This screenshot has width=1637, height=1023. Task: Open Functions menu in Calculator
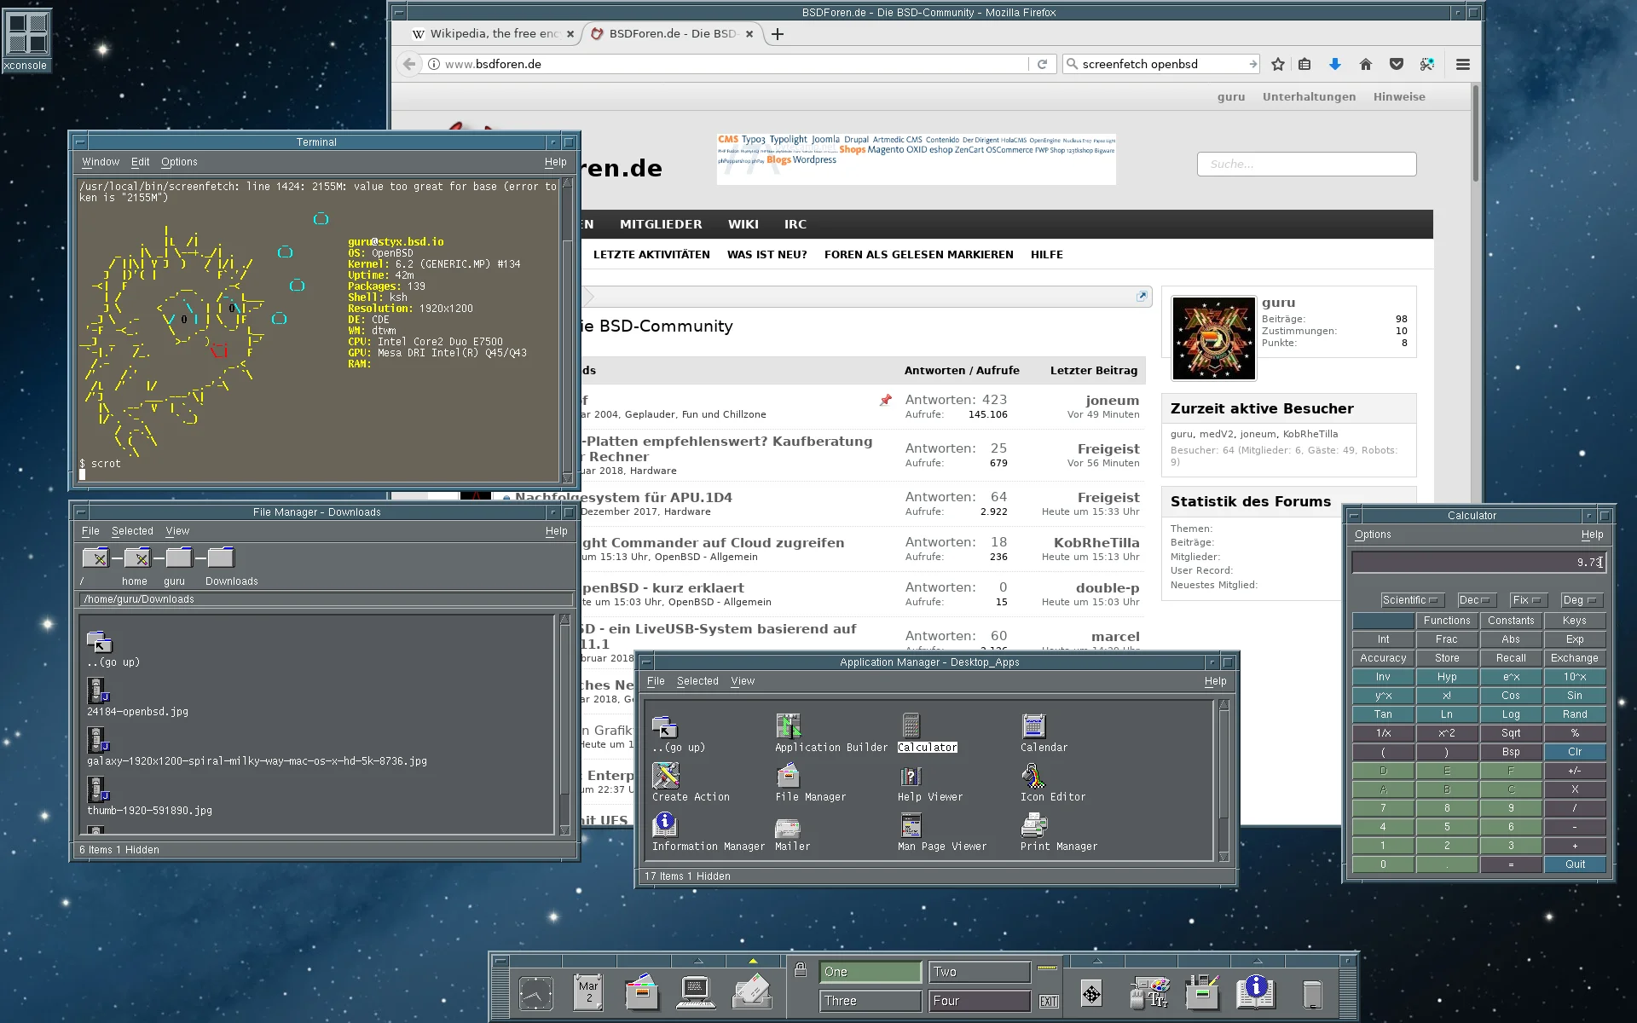coord(1447,621)
